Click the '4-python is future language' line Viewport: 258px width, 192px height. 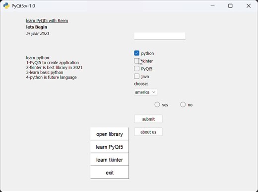point(51,77)
